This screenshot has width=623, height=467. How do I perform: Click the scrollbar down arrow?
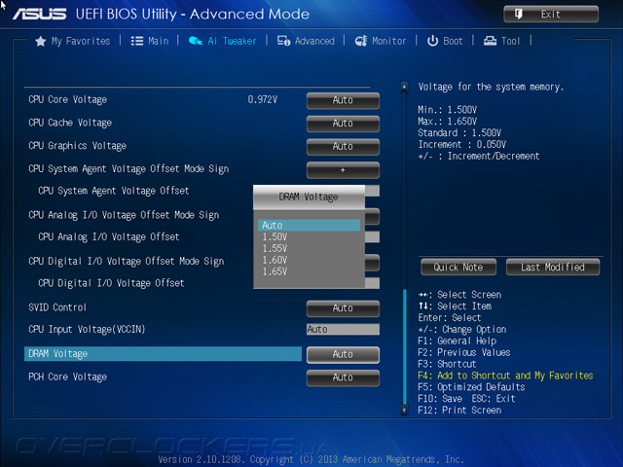[x=404, y=410]
